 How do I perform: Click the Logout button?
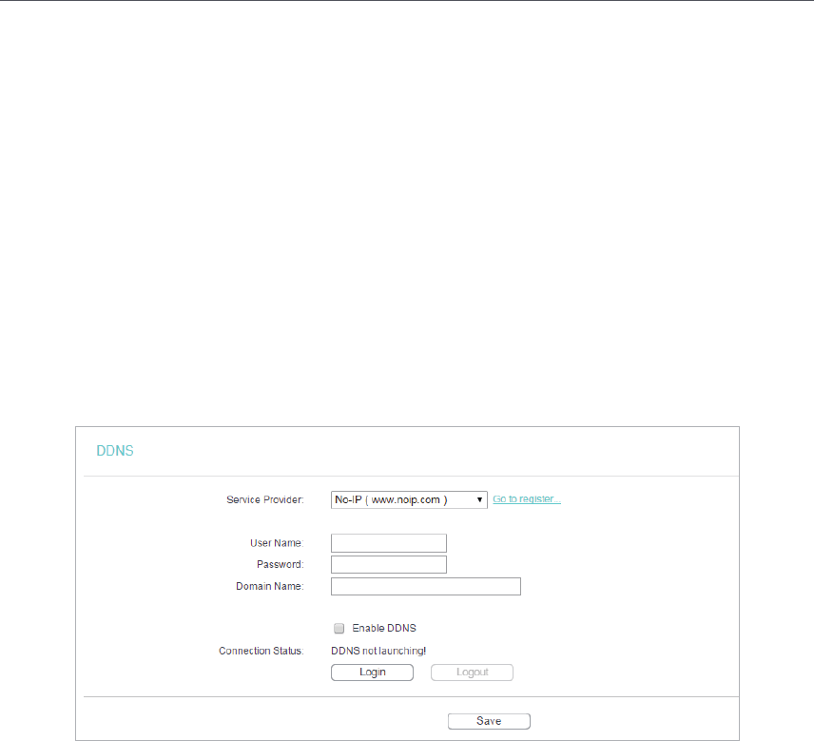point(472,673)
